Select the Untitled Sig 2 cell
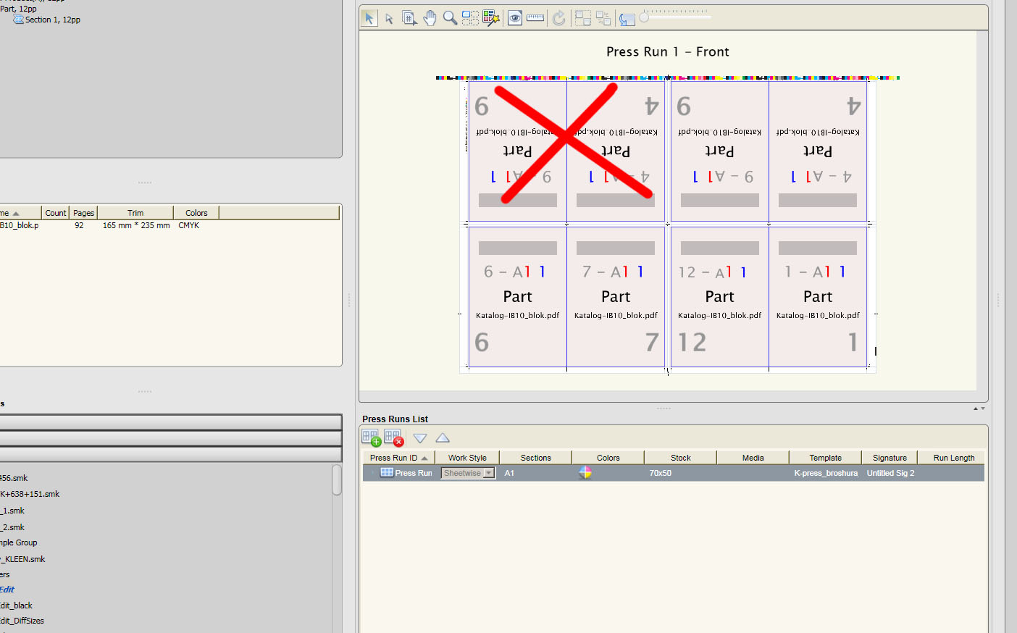 (890, 473)
